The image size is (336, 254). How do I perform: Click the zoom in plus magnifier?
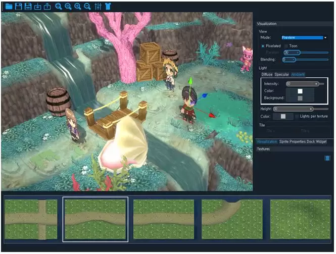click(78, 7)
